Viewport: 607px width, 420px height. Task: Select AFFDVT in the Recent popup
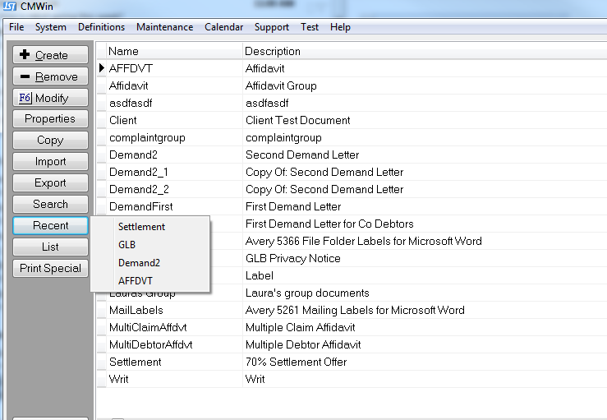pyautogui.click(x=135, y=281)
